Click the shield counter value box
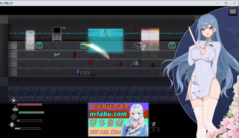239x138 pixels. click(154, 129)
